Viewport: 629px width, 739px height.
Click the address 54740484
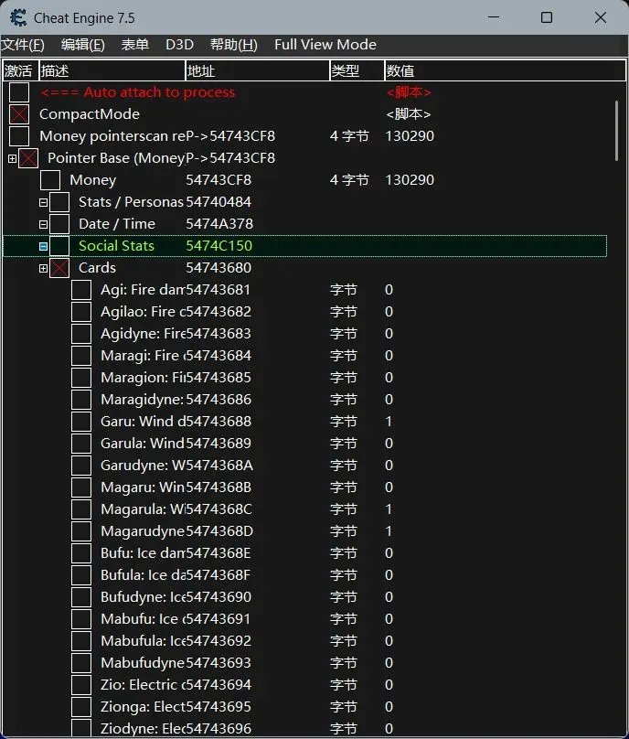219,202
